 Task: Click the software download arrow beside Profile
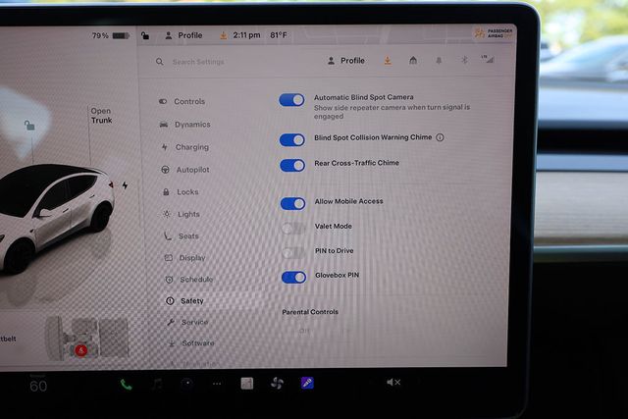[387, 61]
